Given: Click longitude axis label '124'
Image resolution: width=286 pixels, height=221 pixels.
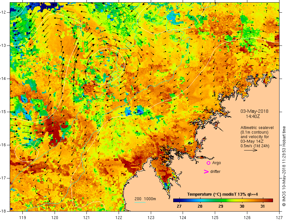Looking at the screenshot, I should pyautogui.click(x=183, y=217).
